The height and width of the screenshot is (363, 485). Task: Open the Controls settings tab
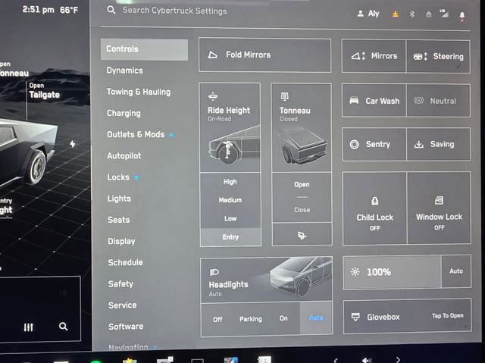(x=144, y=49)
